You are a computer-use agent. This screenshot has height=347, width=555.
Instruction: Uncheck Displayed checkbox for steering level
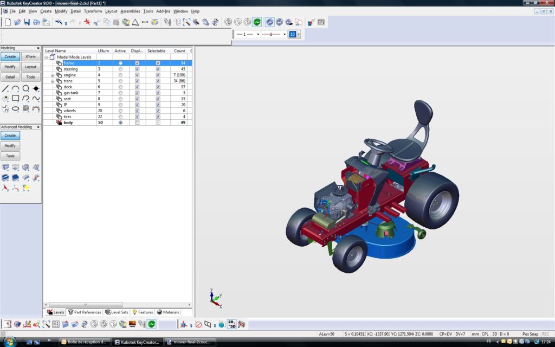coord(137,69)
